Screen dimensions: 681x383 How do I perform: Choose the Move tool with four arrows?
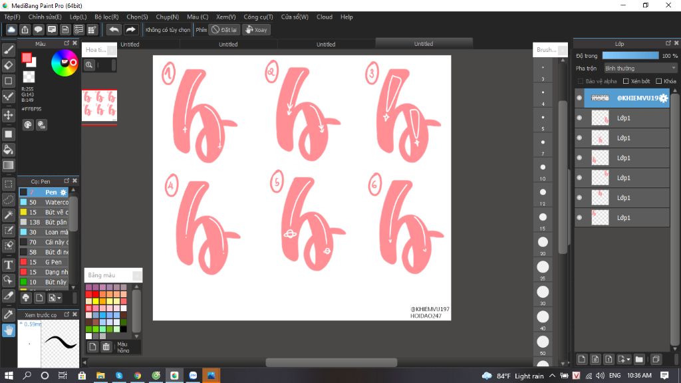click(8, 115)
